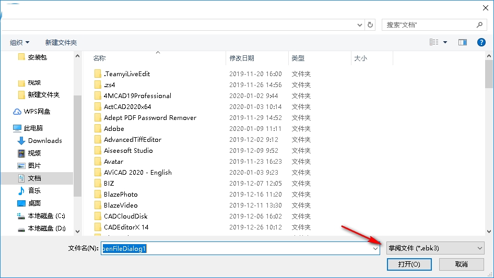
Task: Open view options dropdown arrow
Action: coord(445,42)
